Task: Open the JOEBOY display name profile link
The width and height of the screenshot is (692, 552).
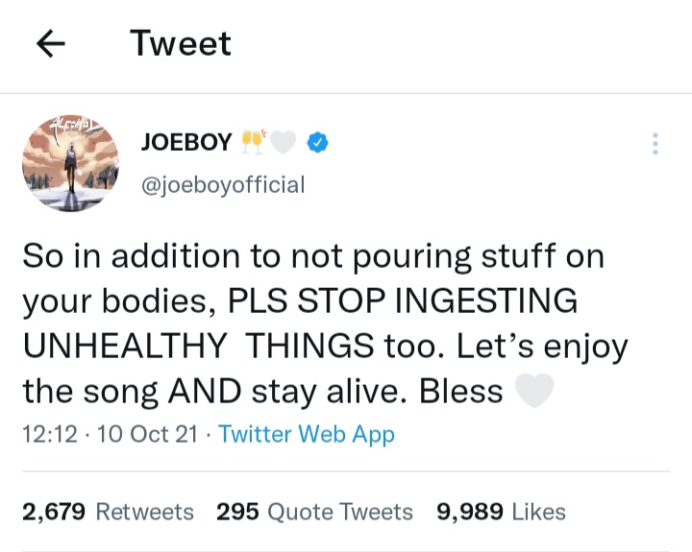Action: (x=185, y=143)
